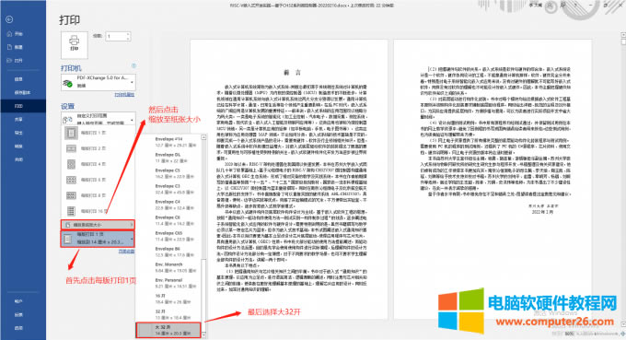
Task: Click the copies number input field
Action: click(116, 36)
